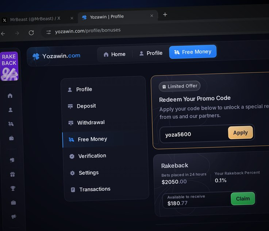
Task: Click the $180.77 available amount
Action: coord(178,203)
